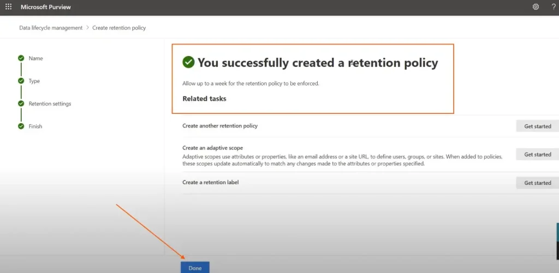Open the settings gear icon
Viewport: 559px width, 273px height.
click(536, 7)
